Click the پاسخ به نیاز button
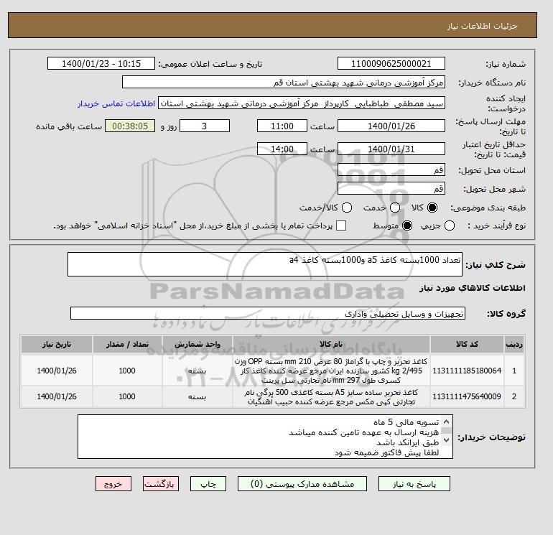The height and width of the screenshot is (535, 553). click(414, 484)
